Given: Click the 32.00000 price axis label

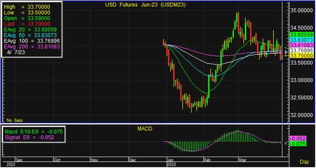Looking at the screenshot, I should point(301,115).
